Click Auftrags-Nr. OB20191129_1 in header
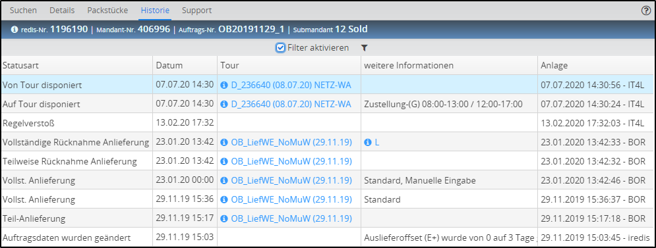The width and height of the screenshot is (656, 248). [x=231, y=30]
